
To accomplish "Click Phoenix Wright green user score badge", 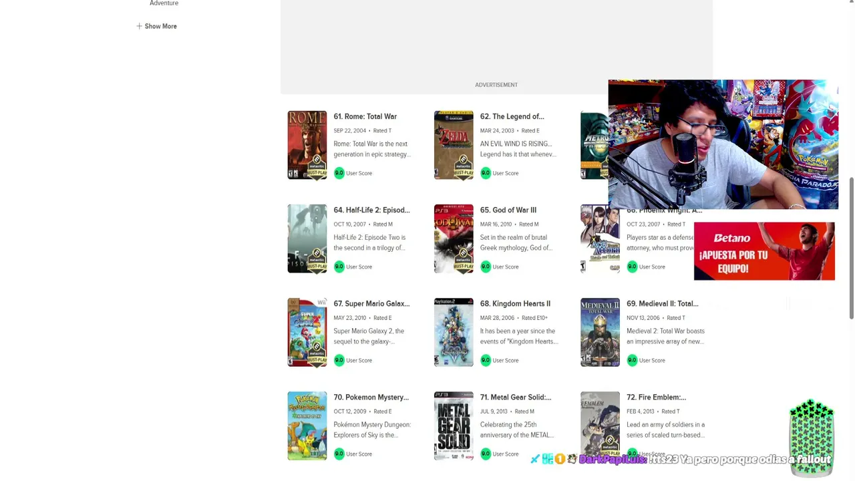I will [x=632, y=267].
